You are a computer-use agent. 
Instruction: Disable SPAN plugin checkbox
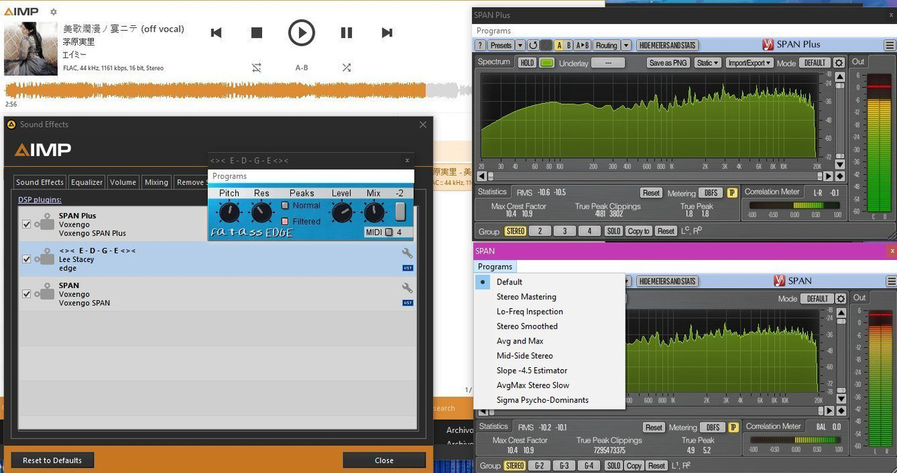tap(27, 294)
